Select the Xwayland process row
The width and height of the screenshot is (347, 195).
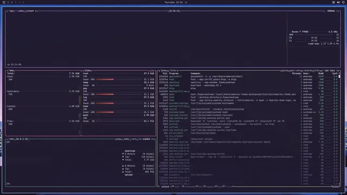coord(248,121)
